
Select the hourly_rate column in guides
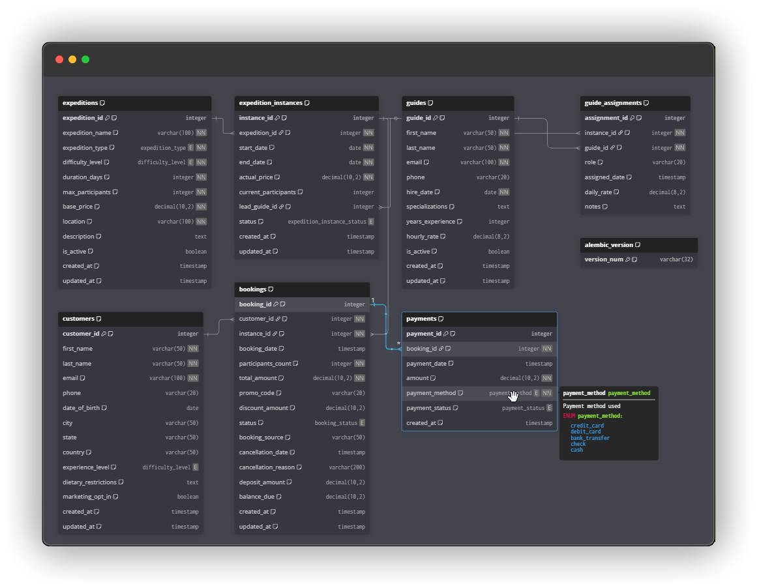point(458,237)
